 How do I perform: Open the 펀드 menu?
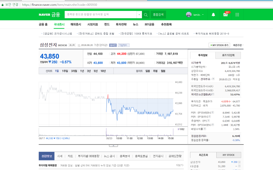click(107, 24)
